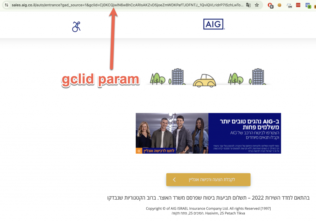Open the cookie extension icon

[279, 5]
